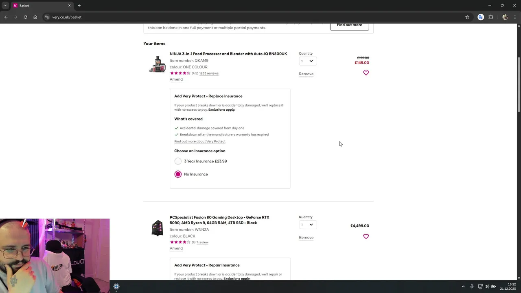Click heart icon for PCSpecialist Gaming Desktop
The width and height of the screenshot is (521, 293).
tap(366, 236)
